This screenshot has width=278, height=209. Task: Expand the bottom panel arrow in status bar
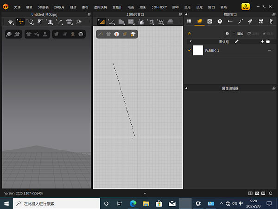tap(145, 193)
